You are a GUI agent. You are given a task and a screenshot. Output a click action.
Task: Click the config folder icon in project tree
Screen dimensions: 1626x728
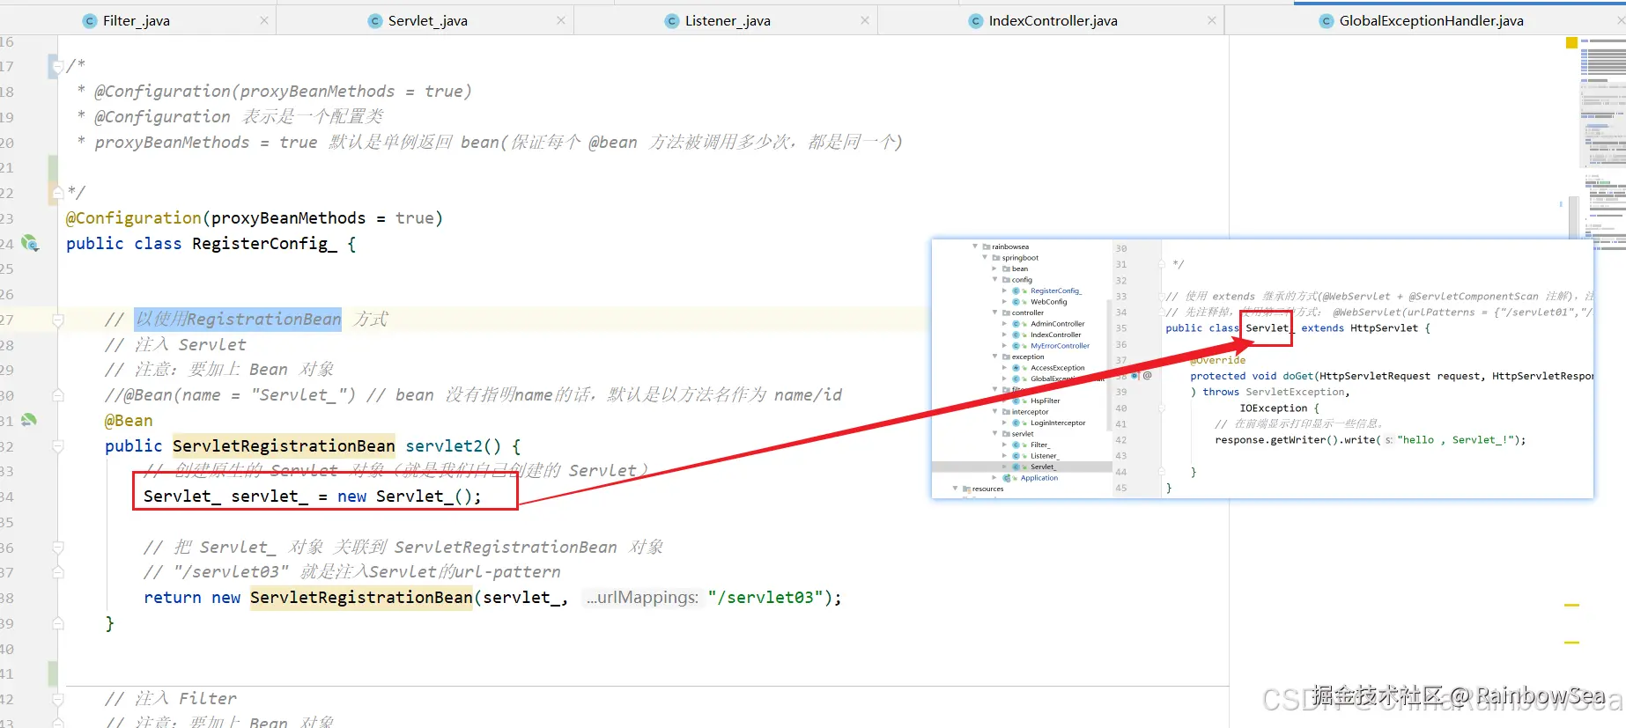pos(1006,280)
